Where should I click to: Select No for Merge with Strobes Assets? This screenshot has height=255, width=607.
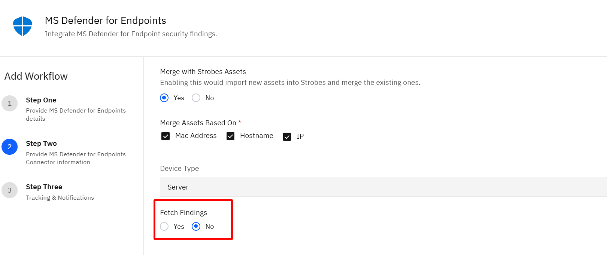(x=196, y=98)
